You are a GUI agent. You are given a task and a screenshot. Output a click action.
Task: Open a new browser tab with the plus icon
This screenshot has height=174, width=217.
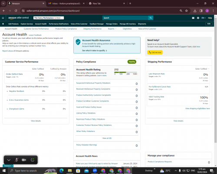pyautogui.click(x=130, y=3)
